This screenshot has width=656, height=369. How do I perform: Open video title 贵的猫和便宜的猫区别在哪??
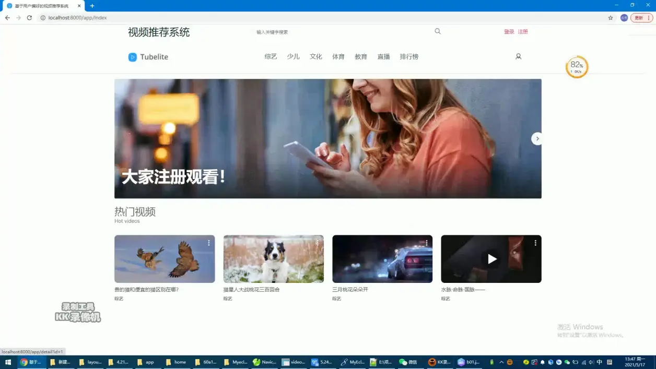(147, 289)
